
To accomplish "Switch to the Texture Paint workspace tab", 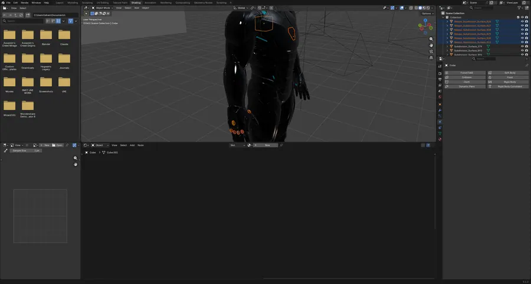I will (x=120, y=3).
